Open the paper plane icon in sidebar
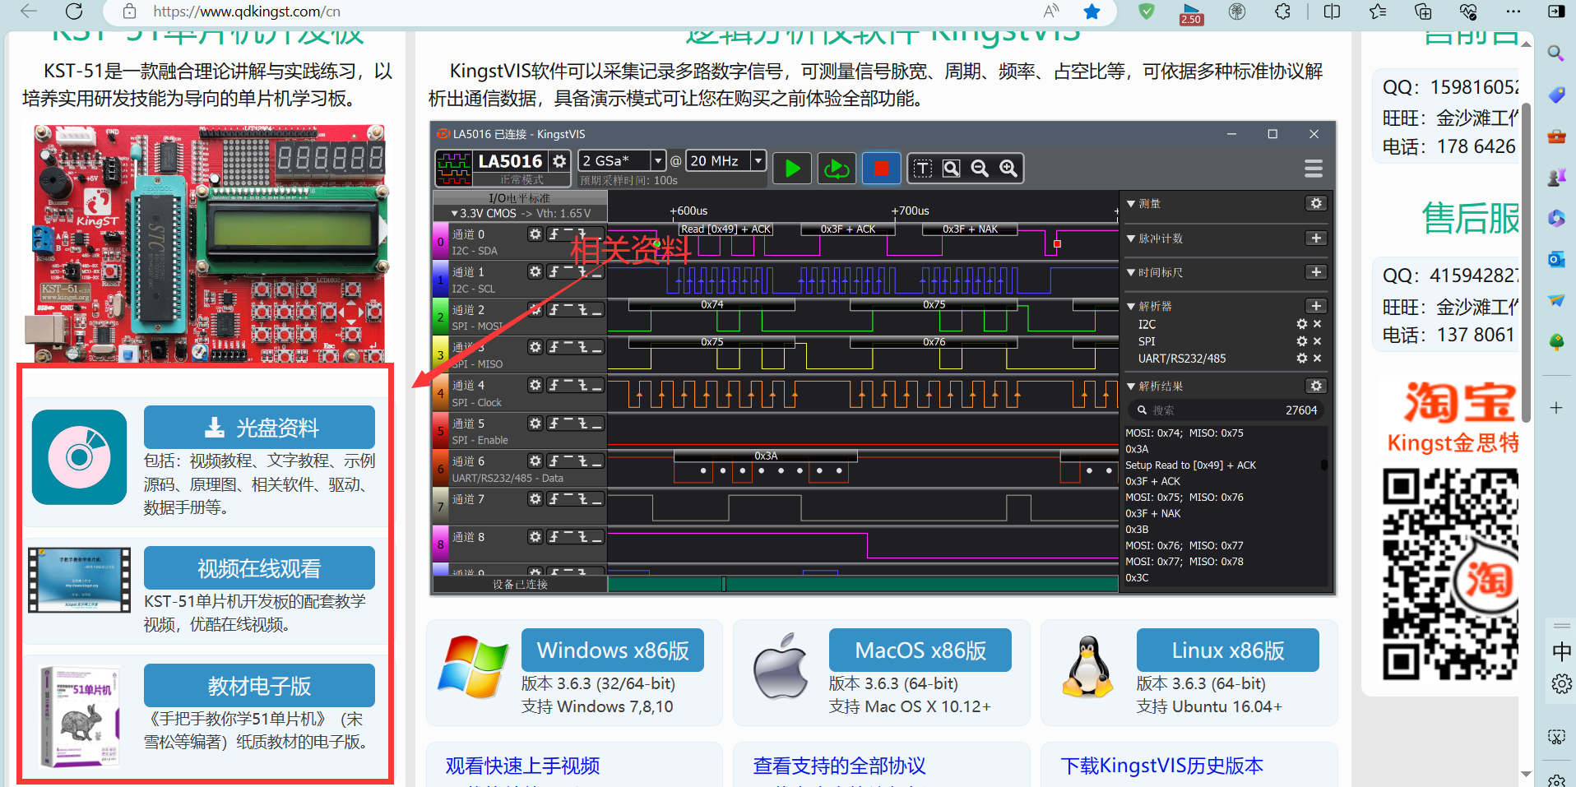This screenshot has height=787, width=1576. click(x=1556, y=300)
